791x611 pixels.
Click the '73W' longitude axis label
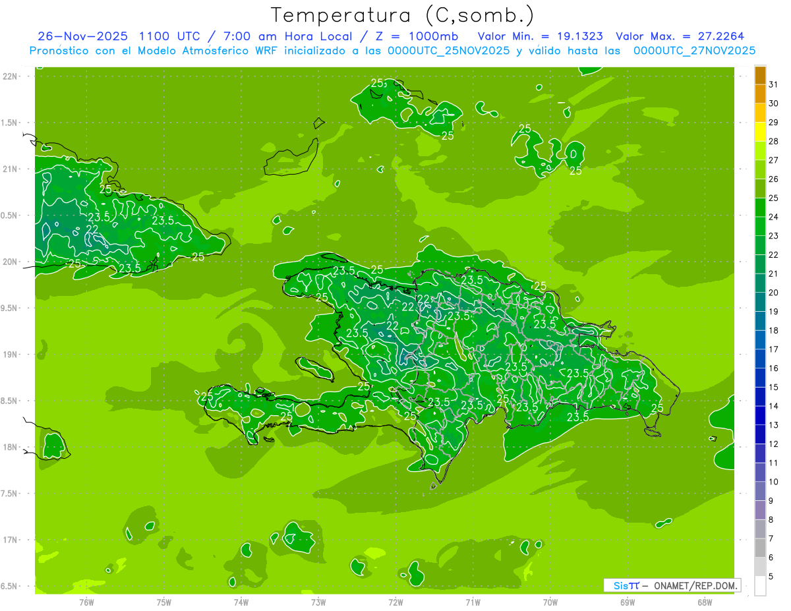[318, 602]
